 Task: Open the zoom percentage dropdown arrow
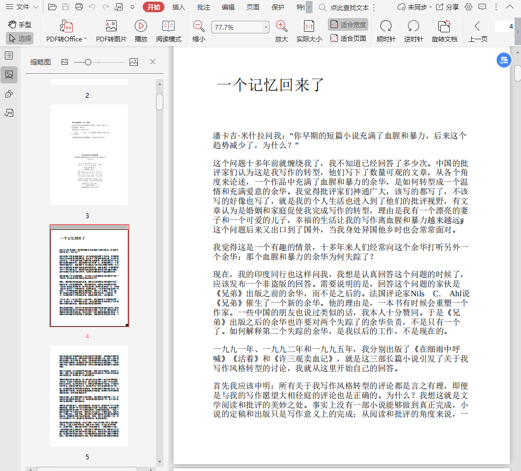[266, 27]
